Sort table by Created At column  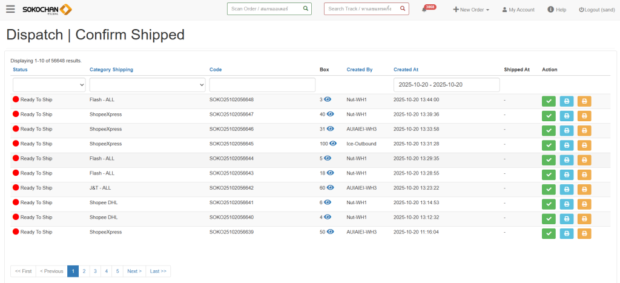point(406,70)
